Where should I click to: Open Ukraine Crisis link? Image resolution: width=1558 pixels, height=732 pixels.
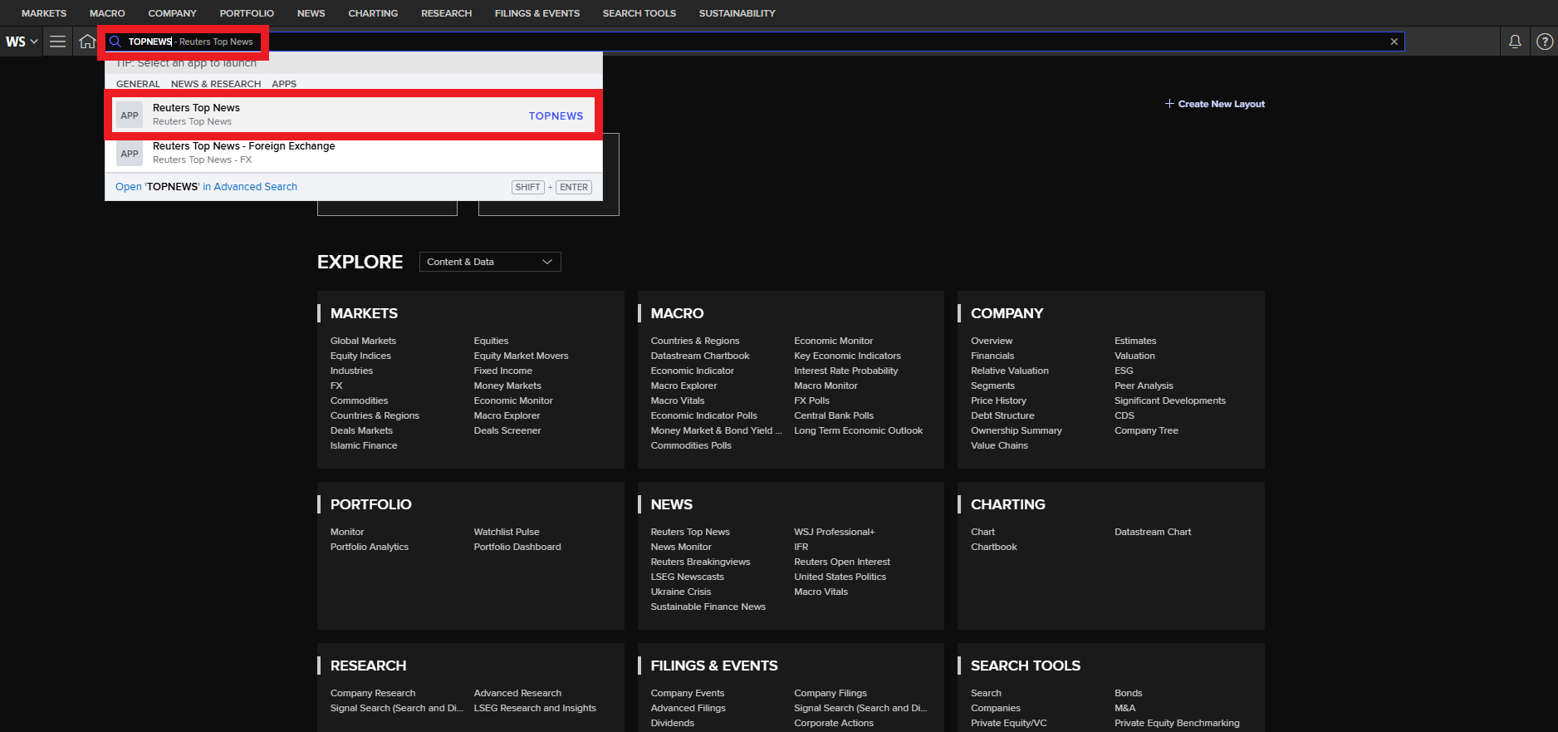coord(681,592)
